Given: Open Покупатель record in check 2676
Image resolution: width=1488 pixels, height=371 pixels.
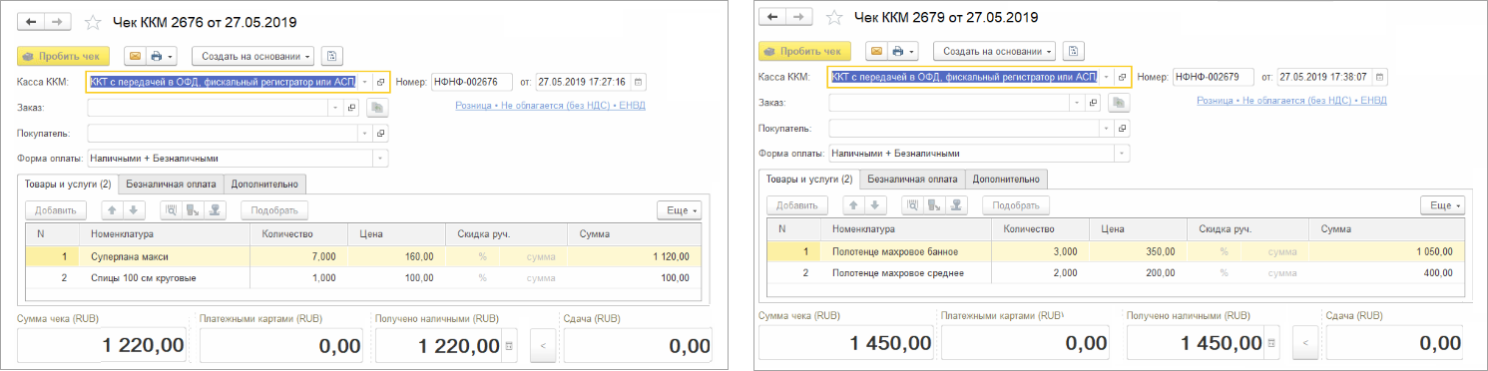Looking at the screenshot, I should [381, 133].
